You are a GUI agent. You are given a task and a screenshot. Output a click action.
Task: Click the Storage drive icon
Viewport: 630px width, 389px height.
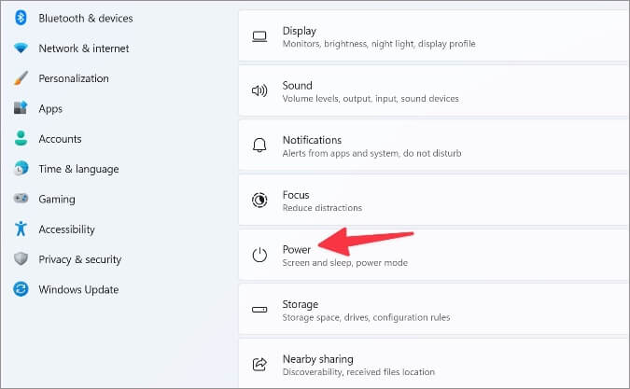click(x=259, y=310)
